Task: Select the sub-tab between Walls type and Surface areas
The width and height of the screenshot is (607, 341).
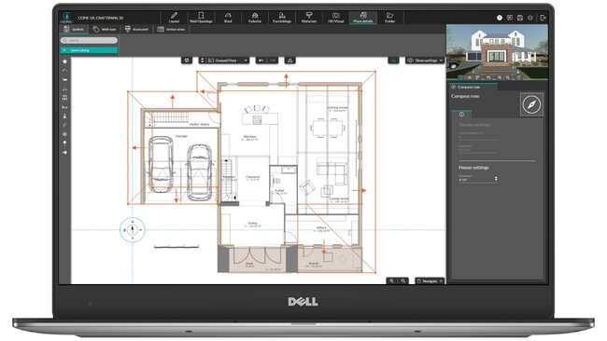Action: pyautogui.click(x=137, y=30)
